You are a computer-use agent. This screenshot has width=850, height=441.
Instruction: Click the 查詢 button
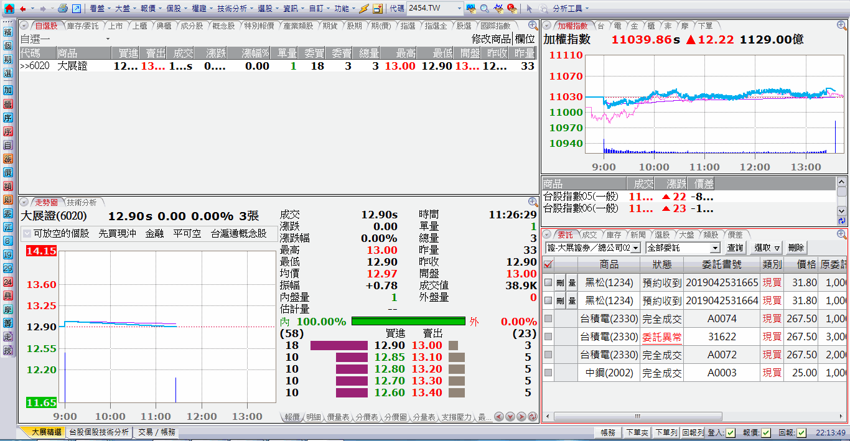(x=735, y=248)
